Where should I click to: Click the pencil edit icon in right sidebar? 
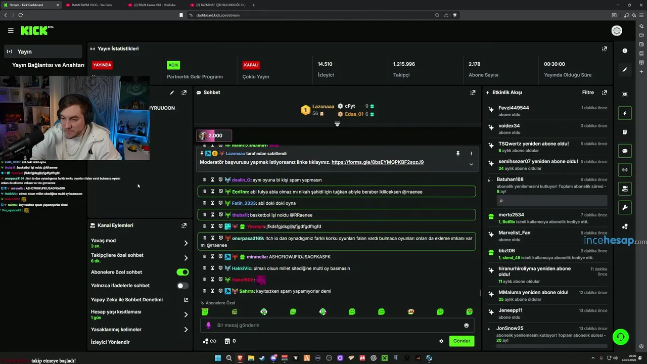[x=625, y=70]
